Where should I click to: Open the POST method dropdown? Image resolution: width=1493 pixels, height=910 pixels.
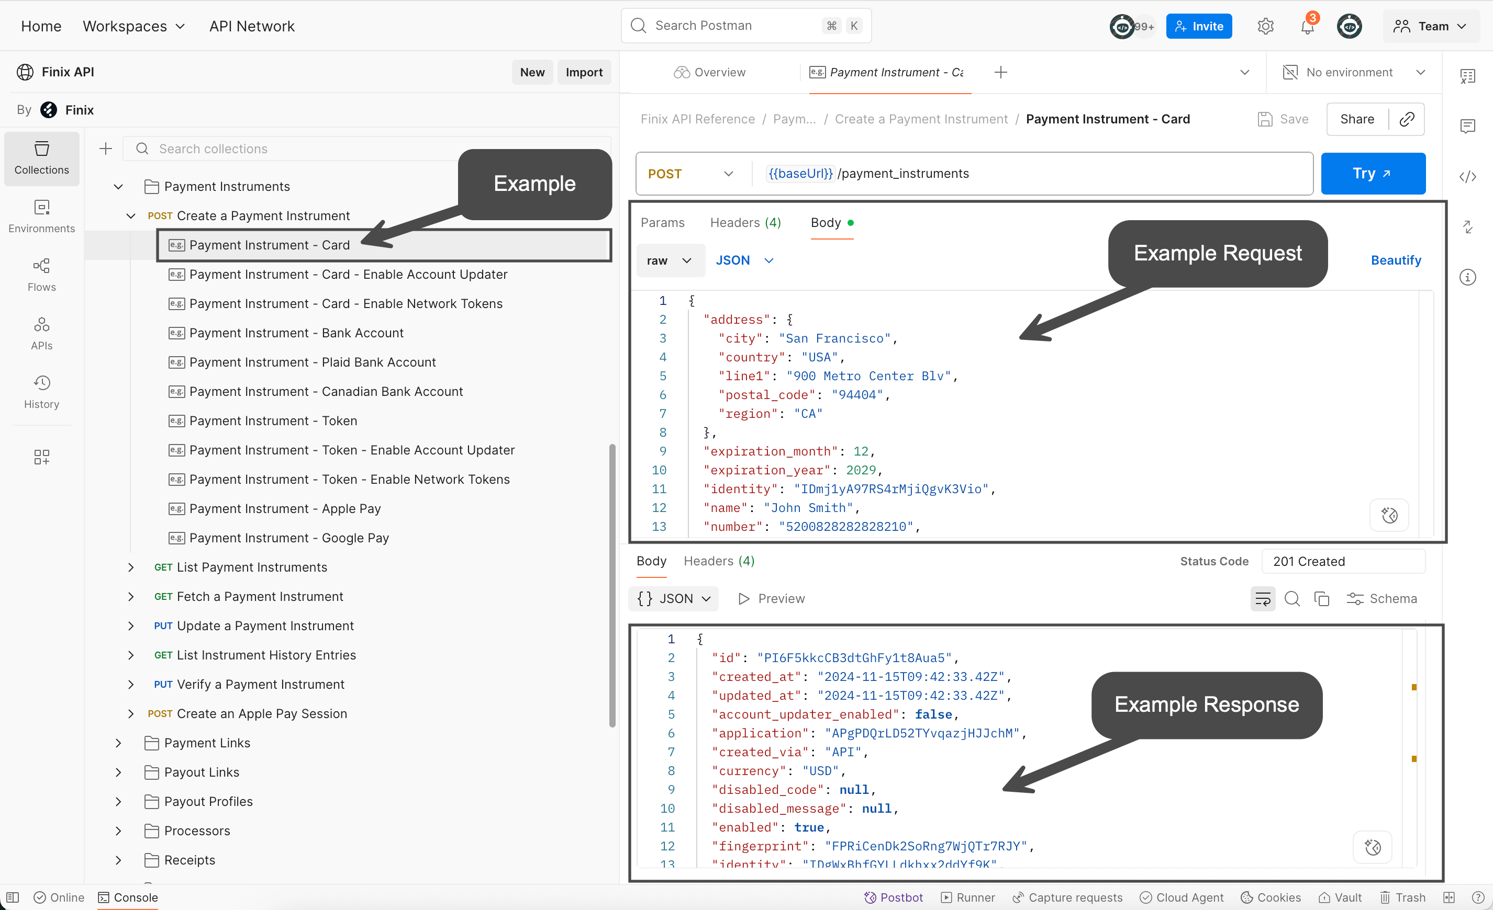(691, 174)
